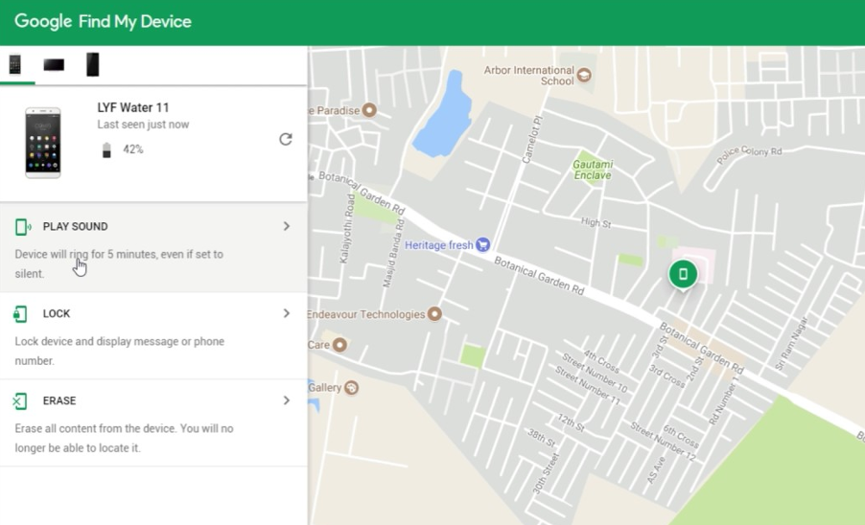Select the black phone device tab
This screenshot has height=525, width=865.
93,64
